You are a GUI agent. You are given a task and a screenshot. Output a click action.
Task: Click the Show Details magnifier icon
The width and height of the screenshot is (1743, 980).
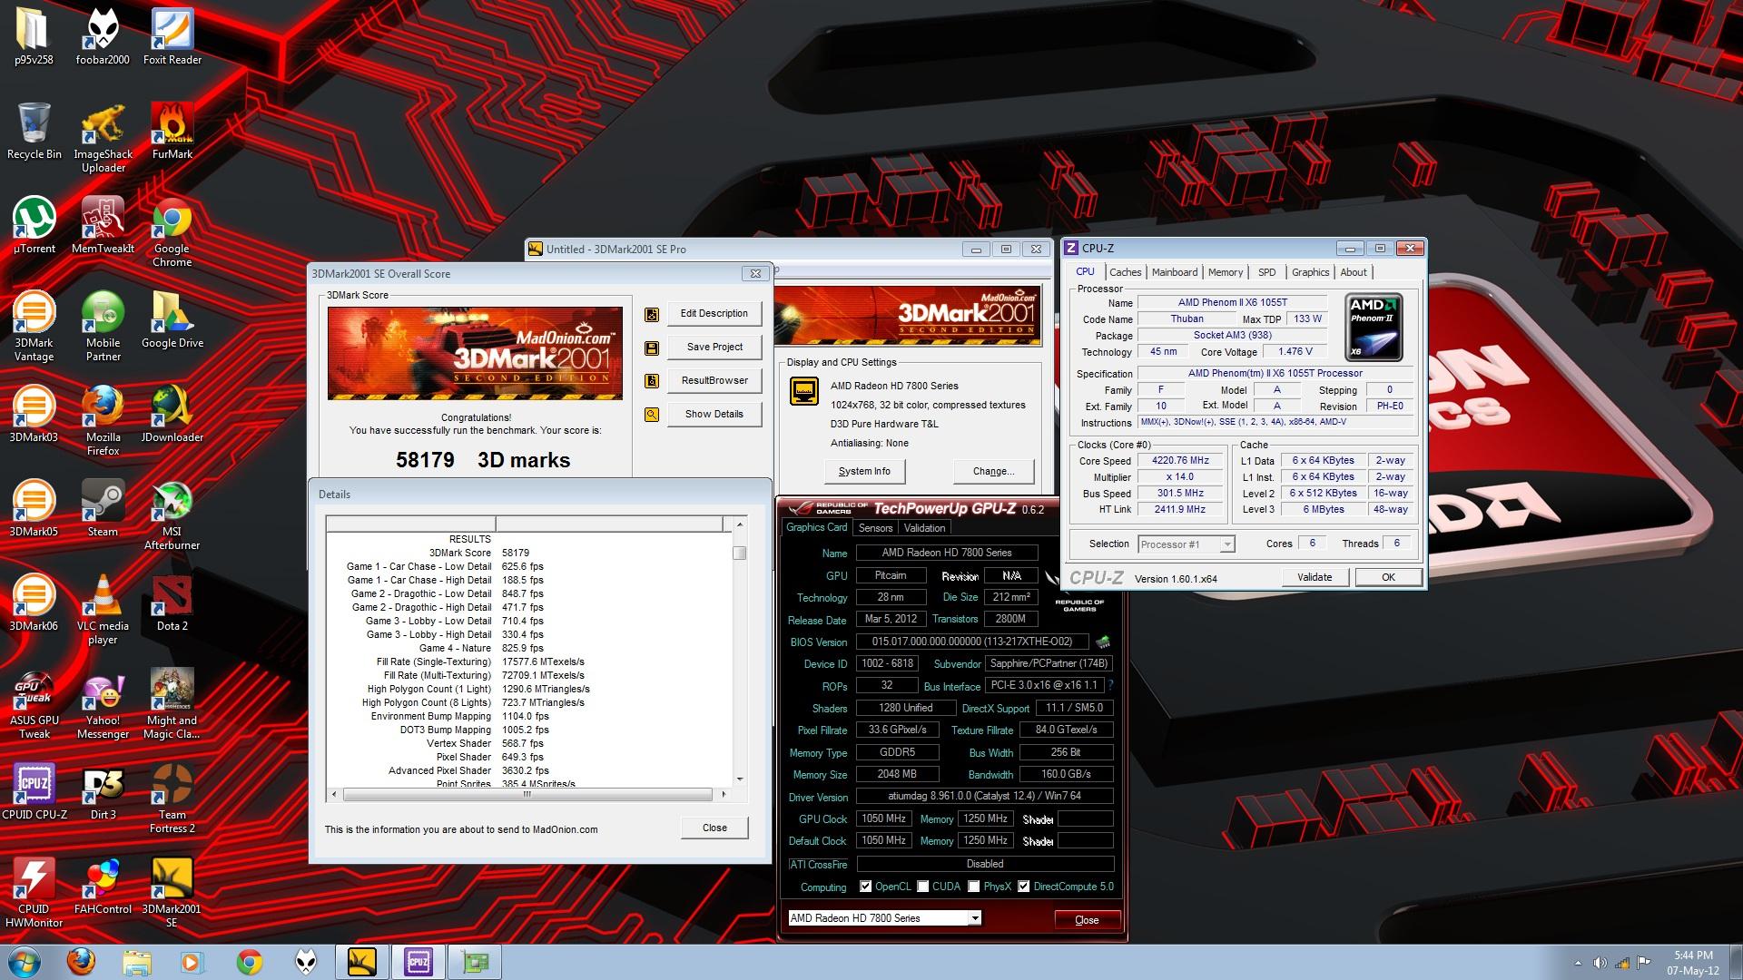pyautogui.click(x=651, y=415)
